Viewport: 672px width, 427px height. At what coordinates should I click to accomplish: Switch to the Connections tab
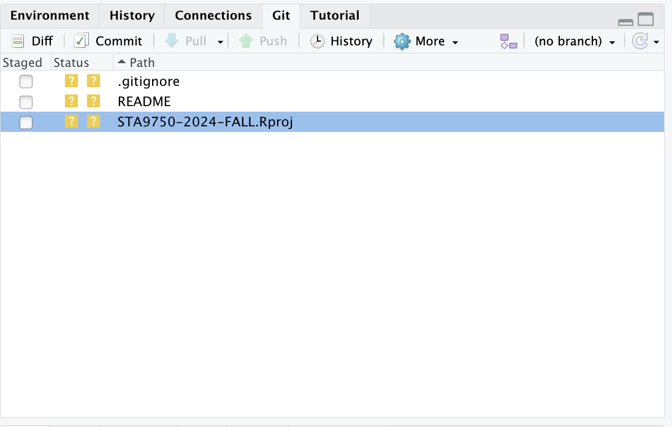pos(213,15)
